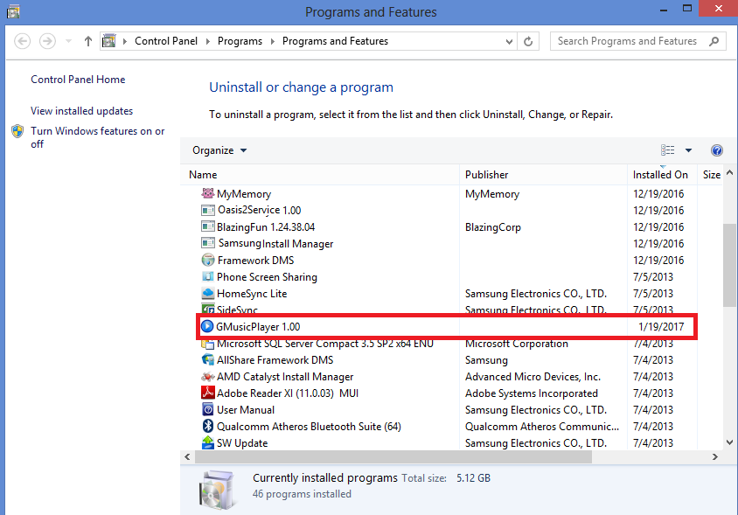
Task: Click the Search Programs and Features field
Action: click(630, 41)
